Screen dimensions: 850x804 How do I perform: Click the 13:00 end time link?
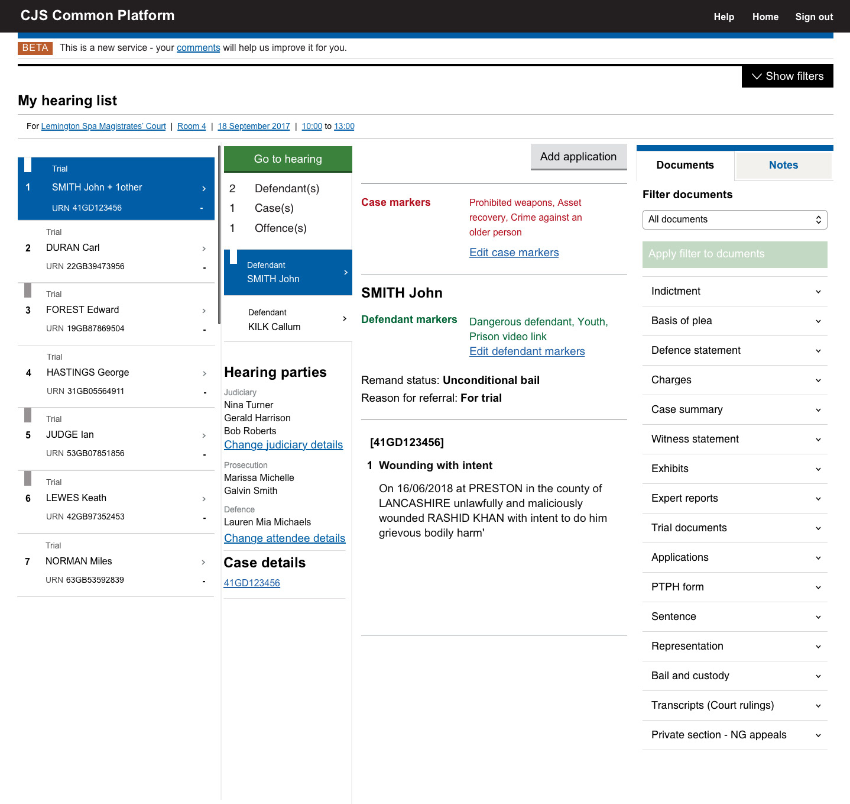344,126
